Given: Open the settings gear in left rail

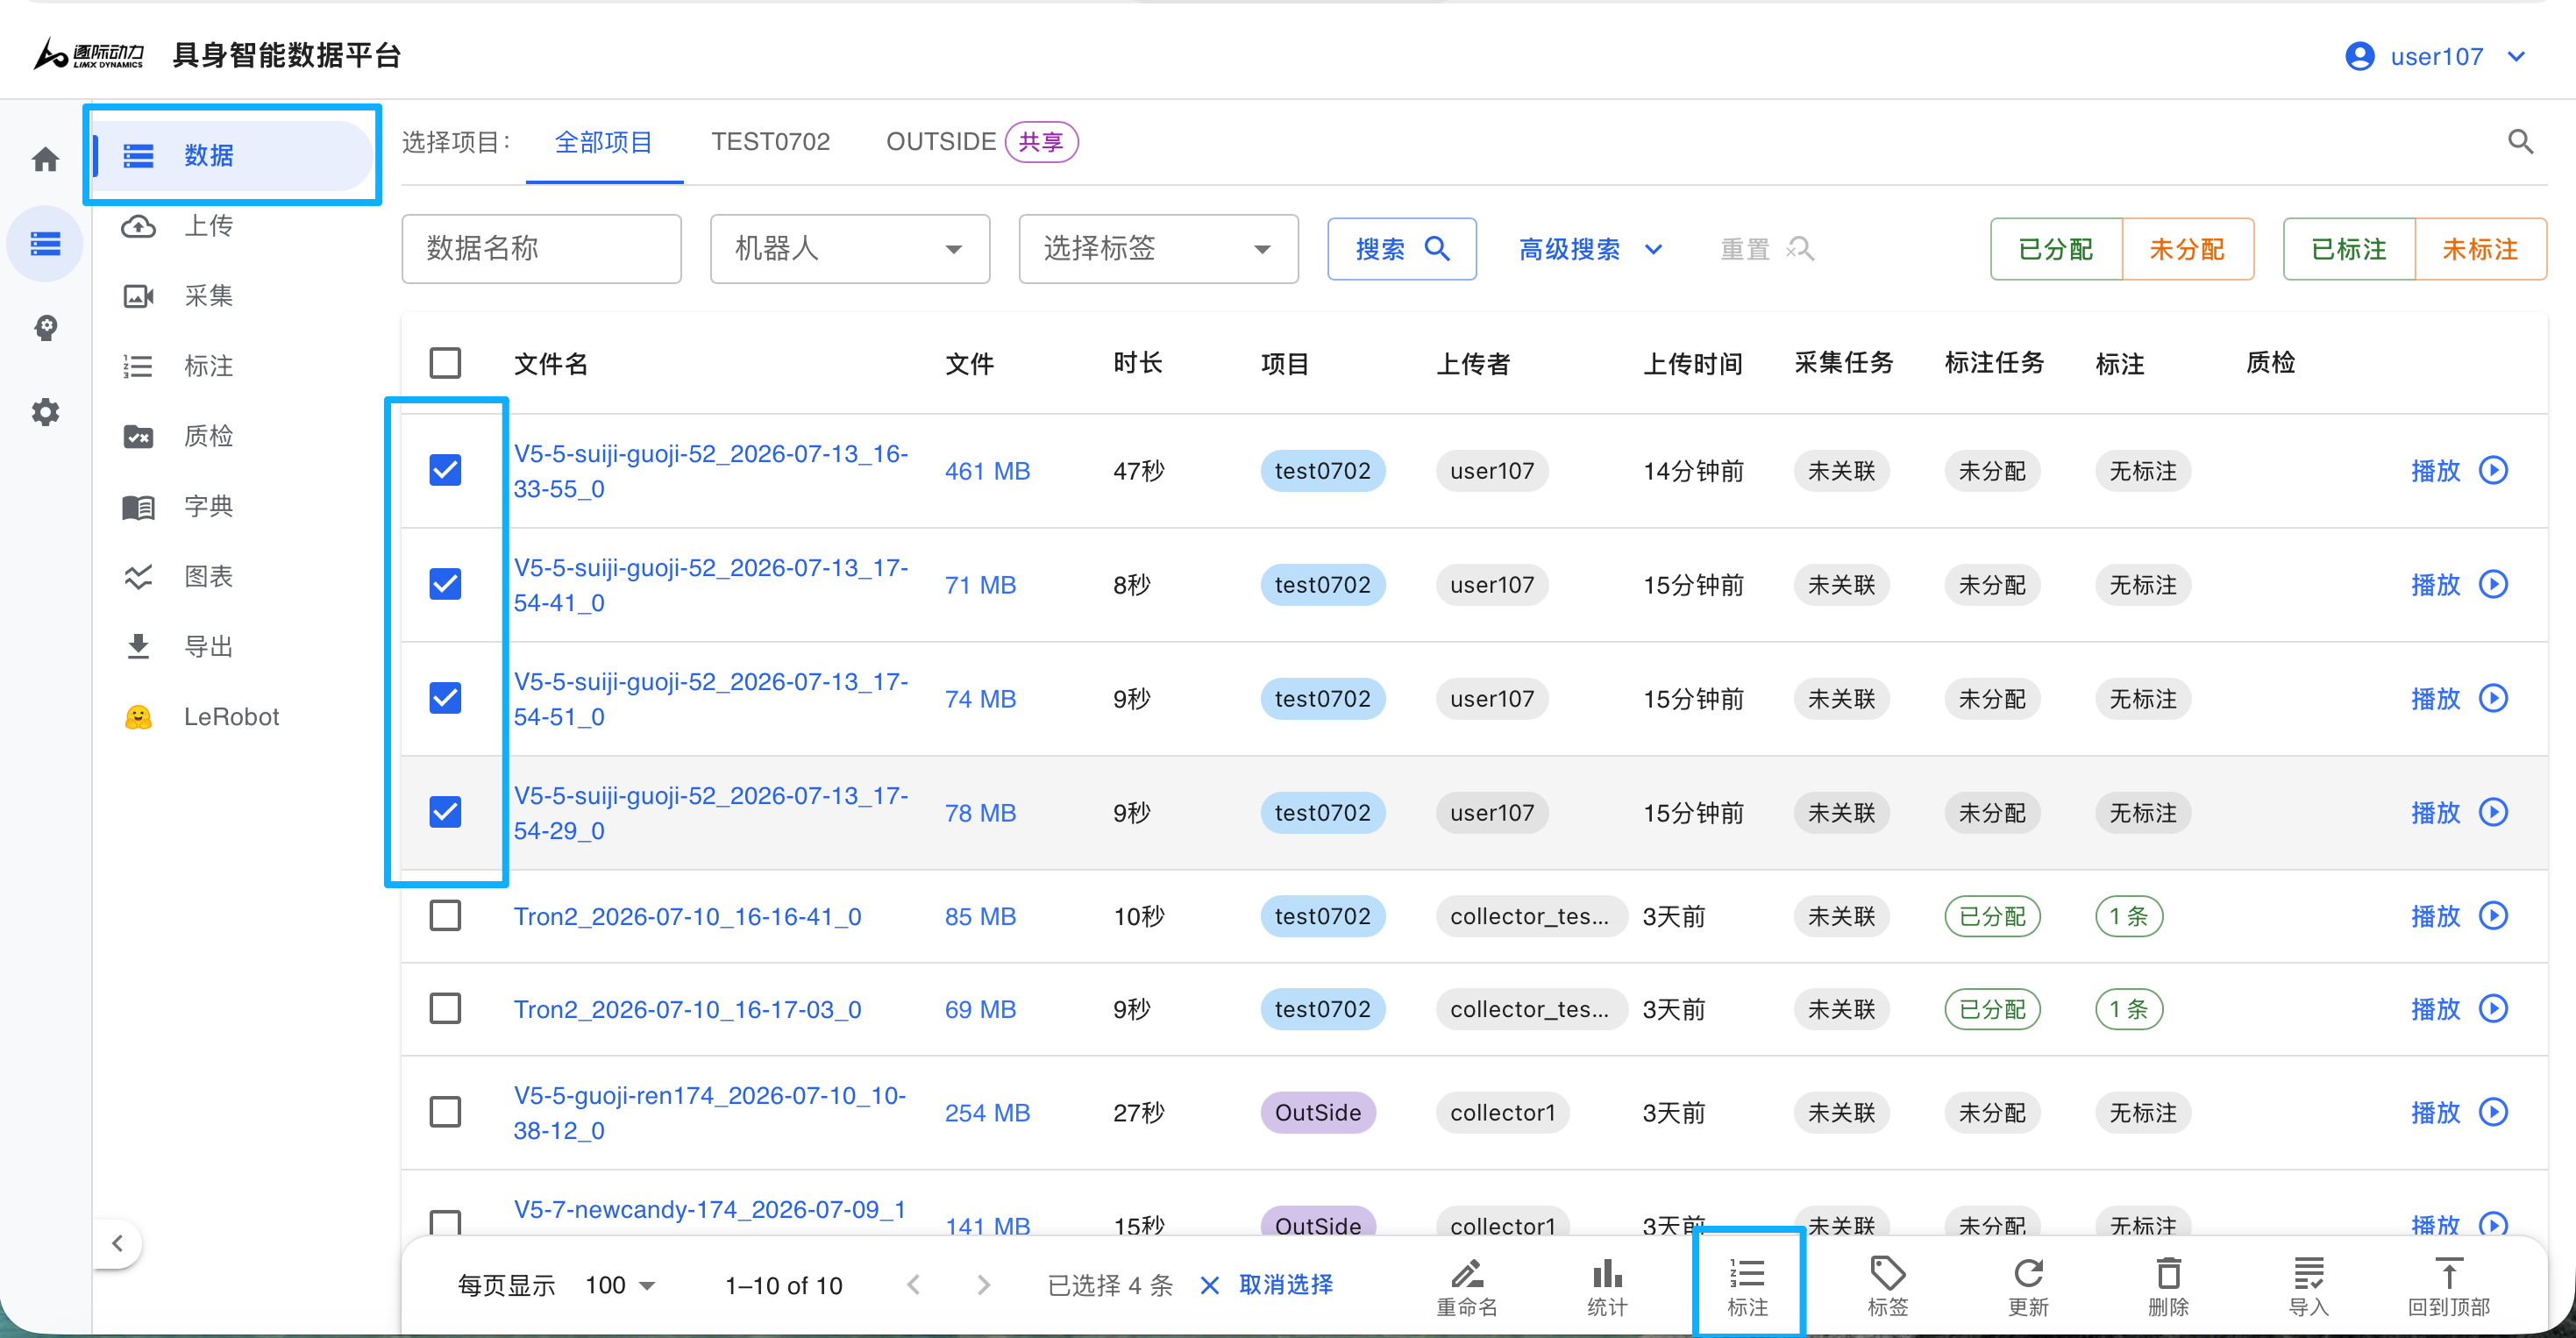Looking at the screenshot, I should coord(45,412).
